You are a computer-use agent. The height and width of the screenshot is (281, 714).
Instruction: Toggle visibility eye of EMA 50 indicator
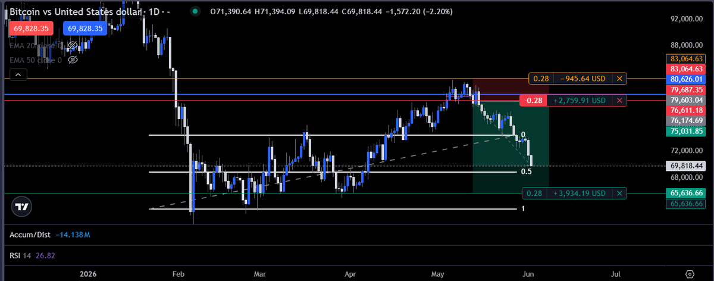[x=73, y=60]
